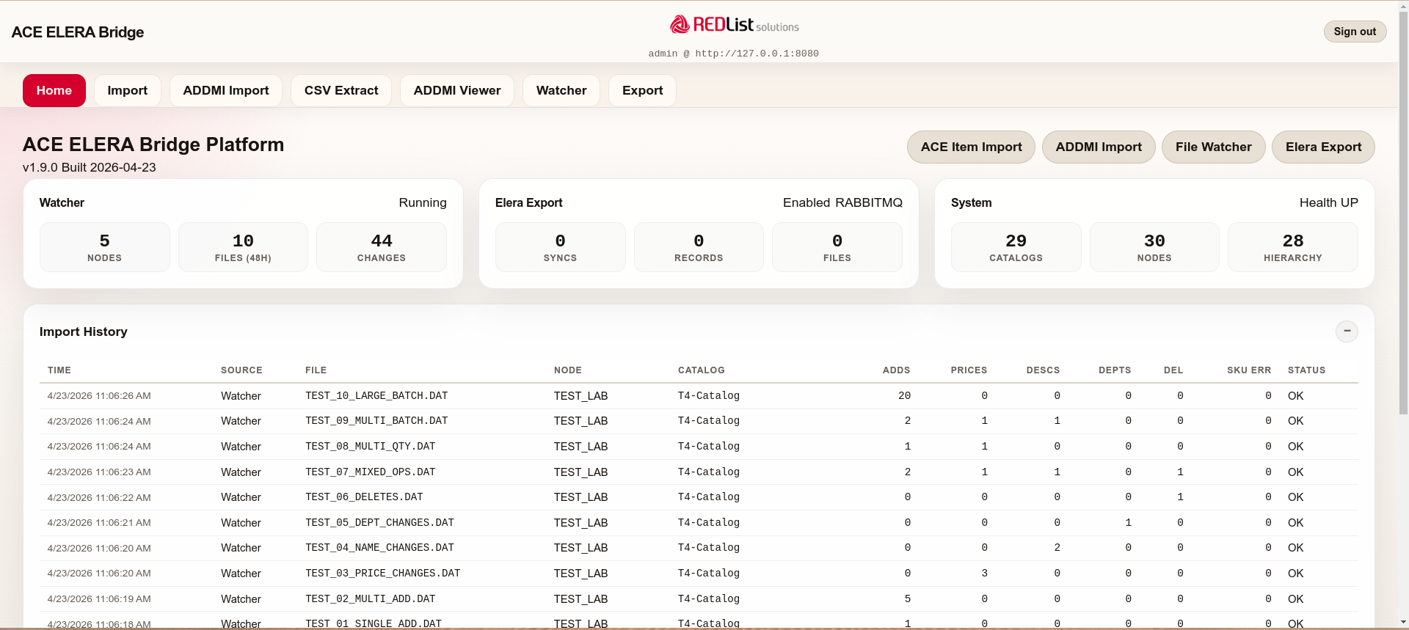Image resolution: width=1409 pixels, height=630 pixels.
Task: Select the TEST_08_MULTI_QTY.DAT file name
Action: [371, 447]
